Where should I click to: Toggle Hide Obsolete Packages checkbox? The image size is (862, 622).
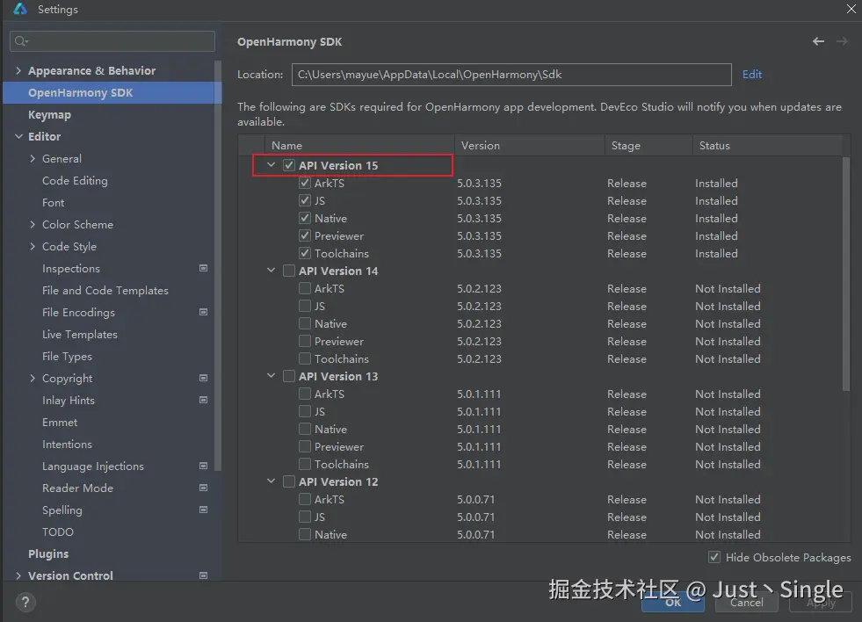click(714, 557)
